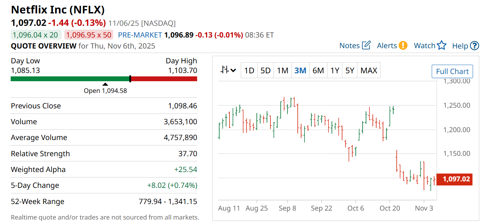Open the Full Chart button
This screenshot has height=224, width=483.
click(x=452, y=72)
